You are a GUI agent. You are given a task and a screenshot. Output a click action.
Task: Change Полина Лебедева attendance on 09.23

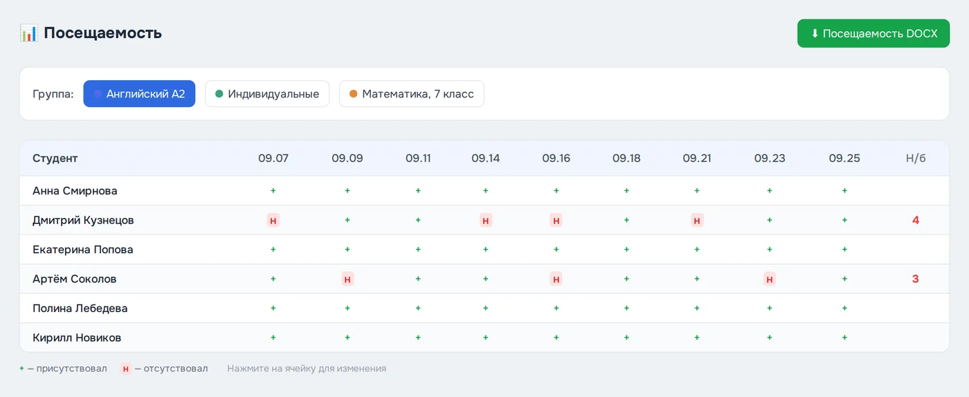coord(770,308)
